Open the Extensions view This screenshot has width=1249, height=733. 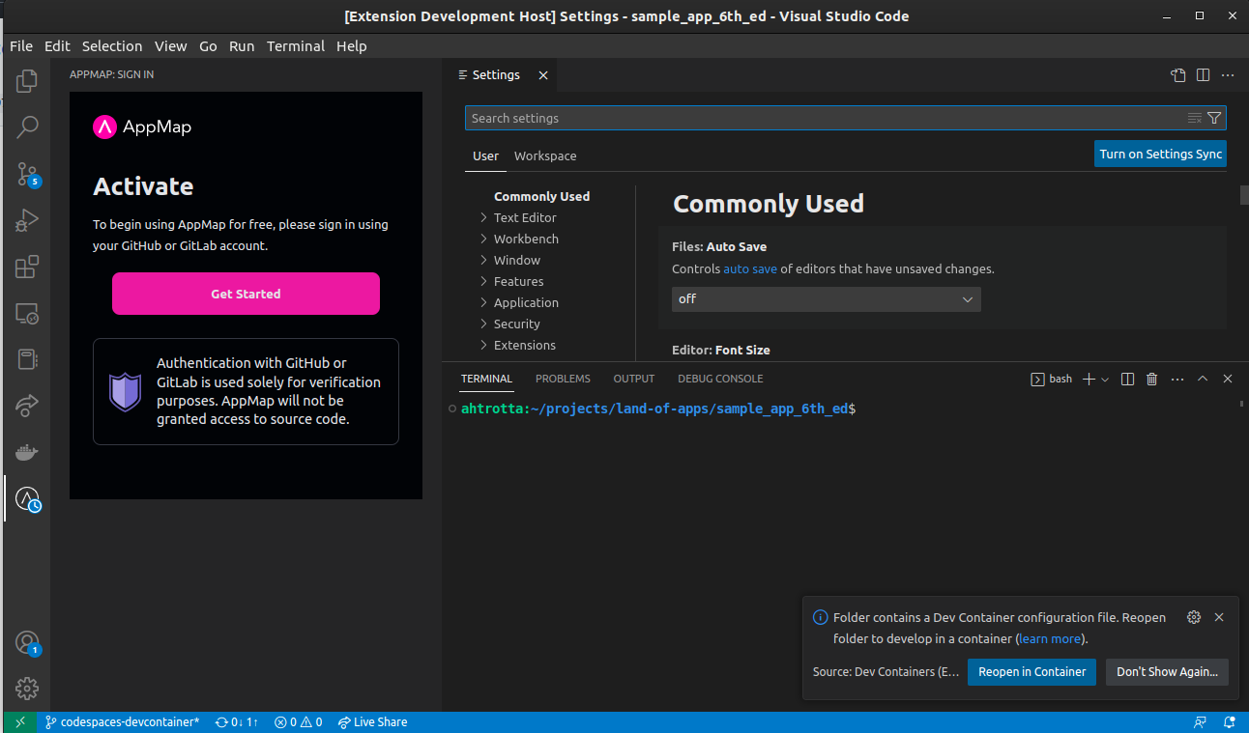click(x=26, y=267)
